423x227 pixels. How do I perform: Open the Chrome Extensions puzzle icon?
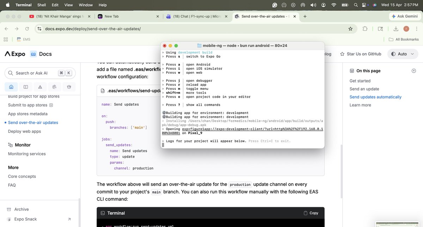(365, 29)
